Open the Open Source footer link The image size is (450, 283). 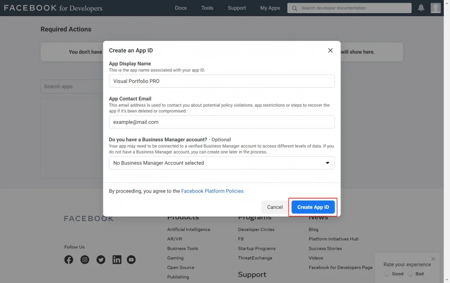click(x=181, y=267)
